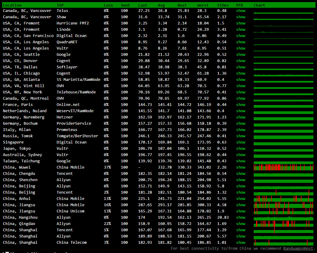Click the Chart column header
This screenshot has width=317, height=253.
(259, 5)
